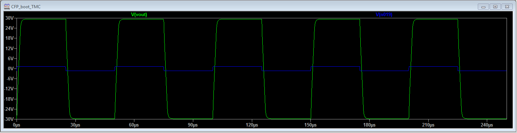
Task: Click the 240µs time axis label
Action: 487,125
